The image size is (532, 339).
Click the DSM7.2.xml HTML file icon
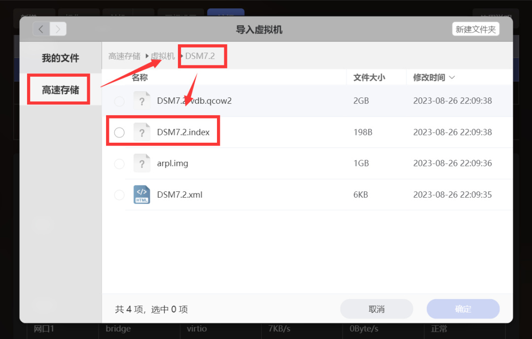click(x=142, y=194)
